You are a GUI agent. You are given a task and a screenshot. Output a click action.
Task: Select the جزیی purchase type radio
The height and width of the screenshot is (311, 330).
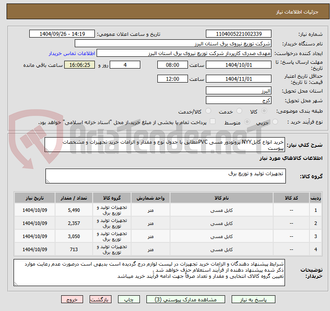click(x=275, y=122)
